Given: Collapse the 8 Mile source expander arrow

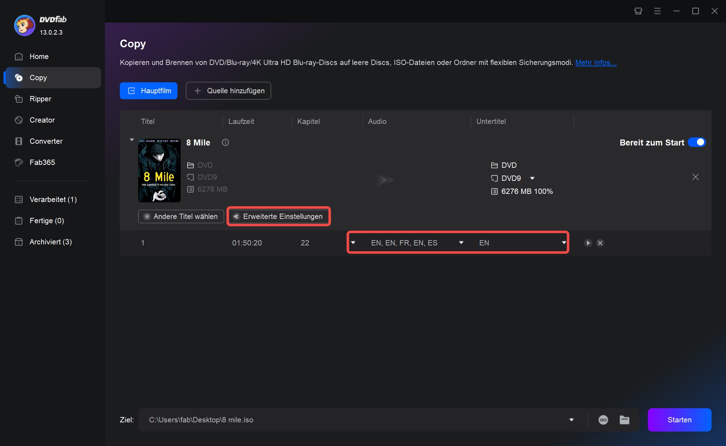Looking at the screenshot, I should click(x=132, y=140).
